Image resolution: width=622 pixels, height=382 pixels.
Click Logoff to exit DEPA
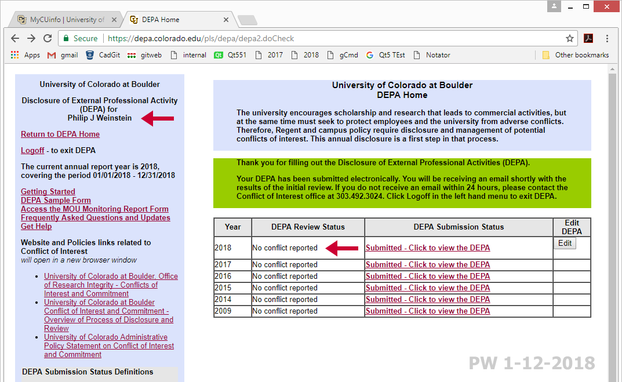click(x=32, y=150)
